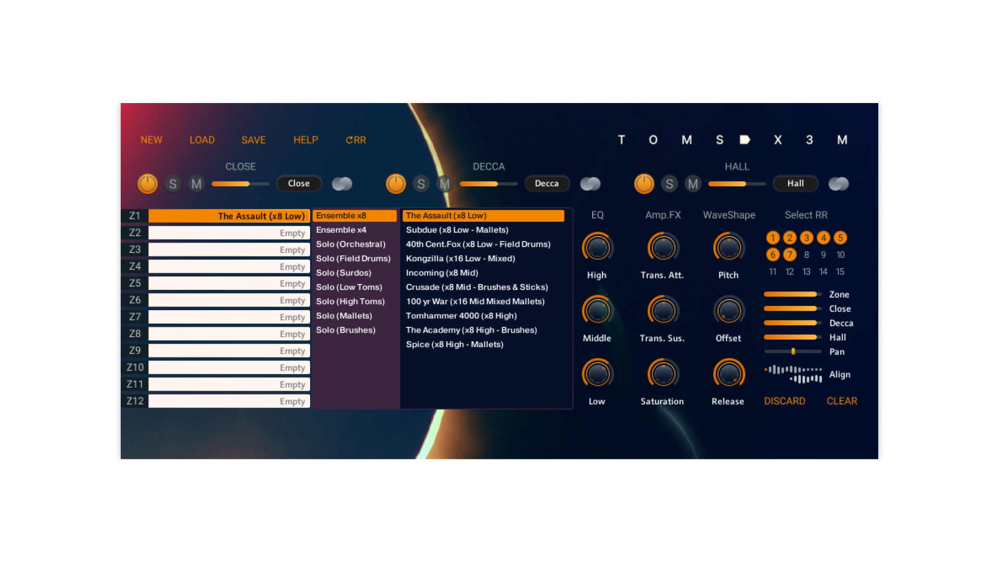Click the Align waveform display
This screenshot has width=999, height=562.
point(793,374)
